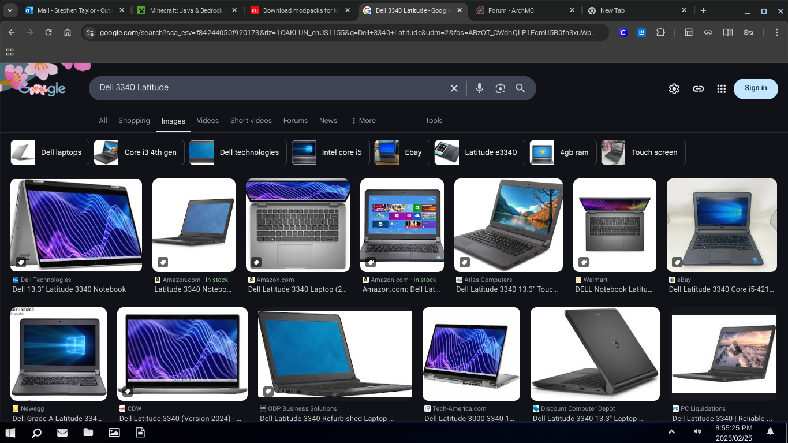
Task: Click product tag icon on eBay laptop image
Action: pos(677,262)
